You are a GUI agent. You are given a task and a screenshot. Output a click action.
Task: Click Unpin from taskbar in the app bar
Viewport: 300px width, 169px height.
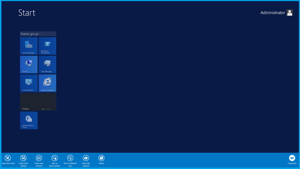pos(23,160)
